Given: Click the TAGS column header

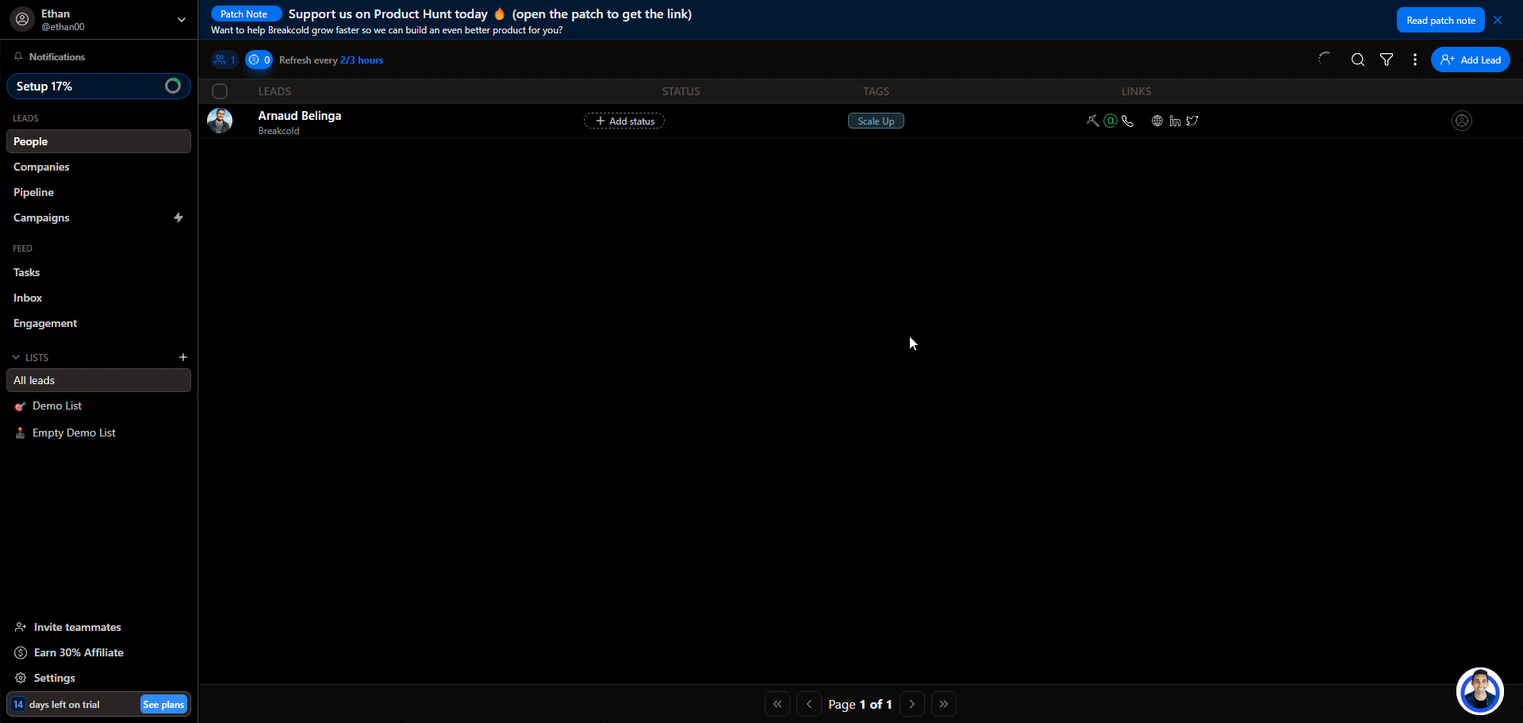Looking at the screenshot, I should point(877,91).
